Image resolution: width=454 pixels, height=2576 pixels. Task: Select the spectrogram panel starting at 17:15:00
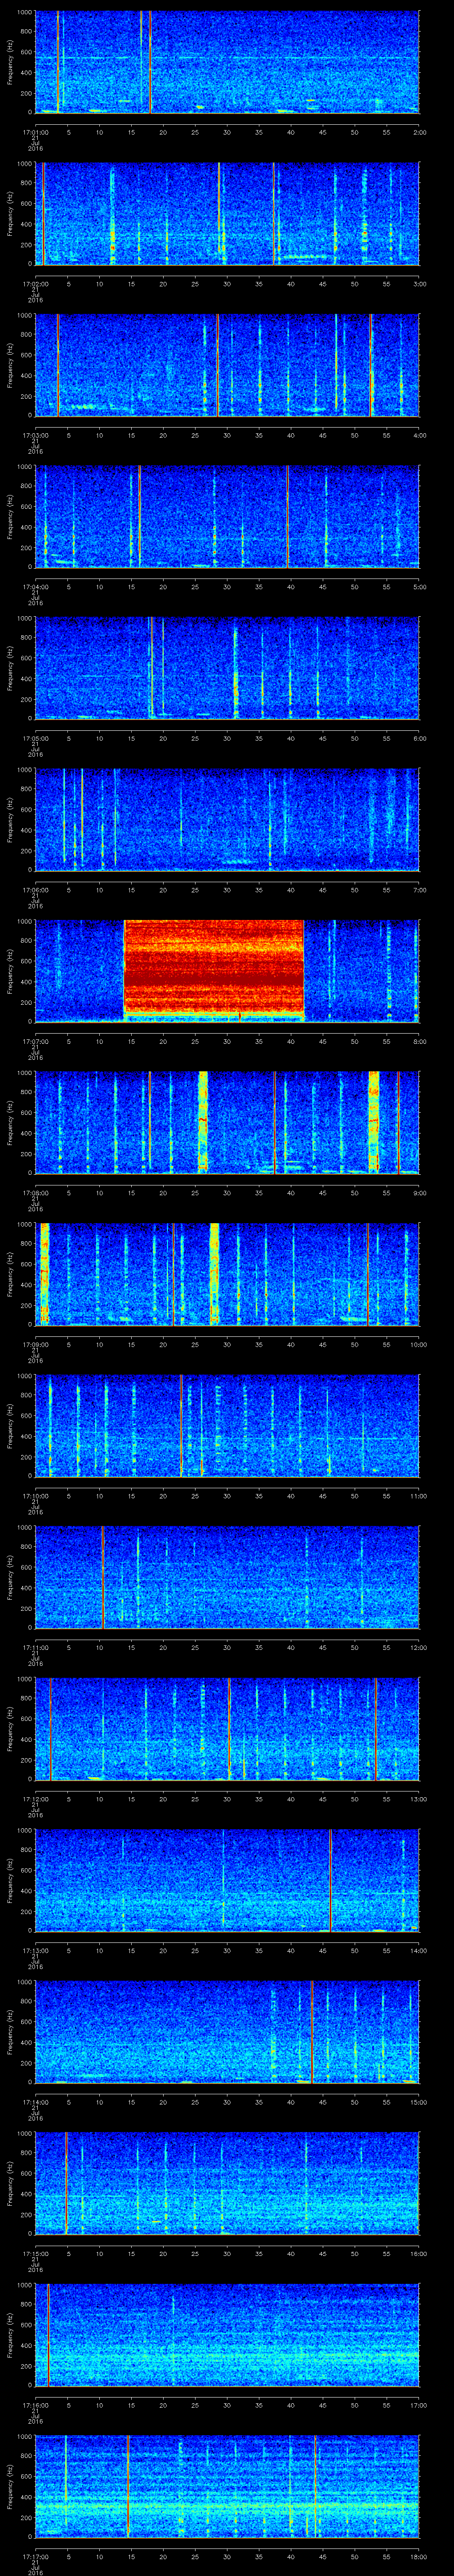[227, 2183]
